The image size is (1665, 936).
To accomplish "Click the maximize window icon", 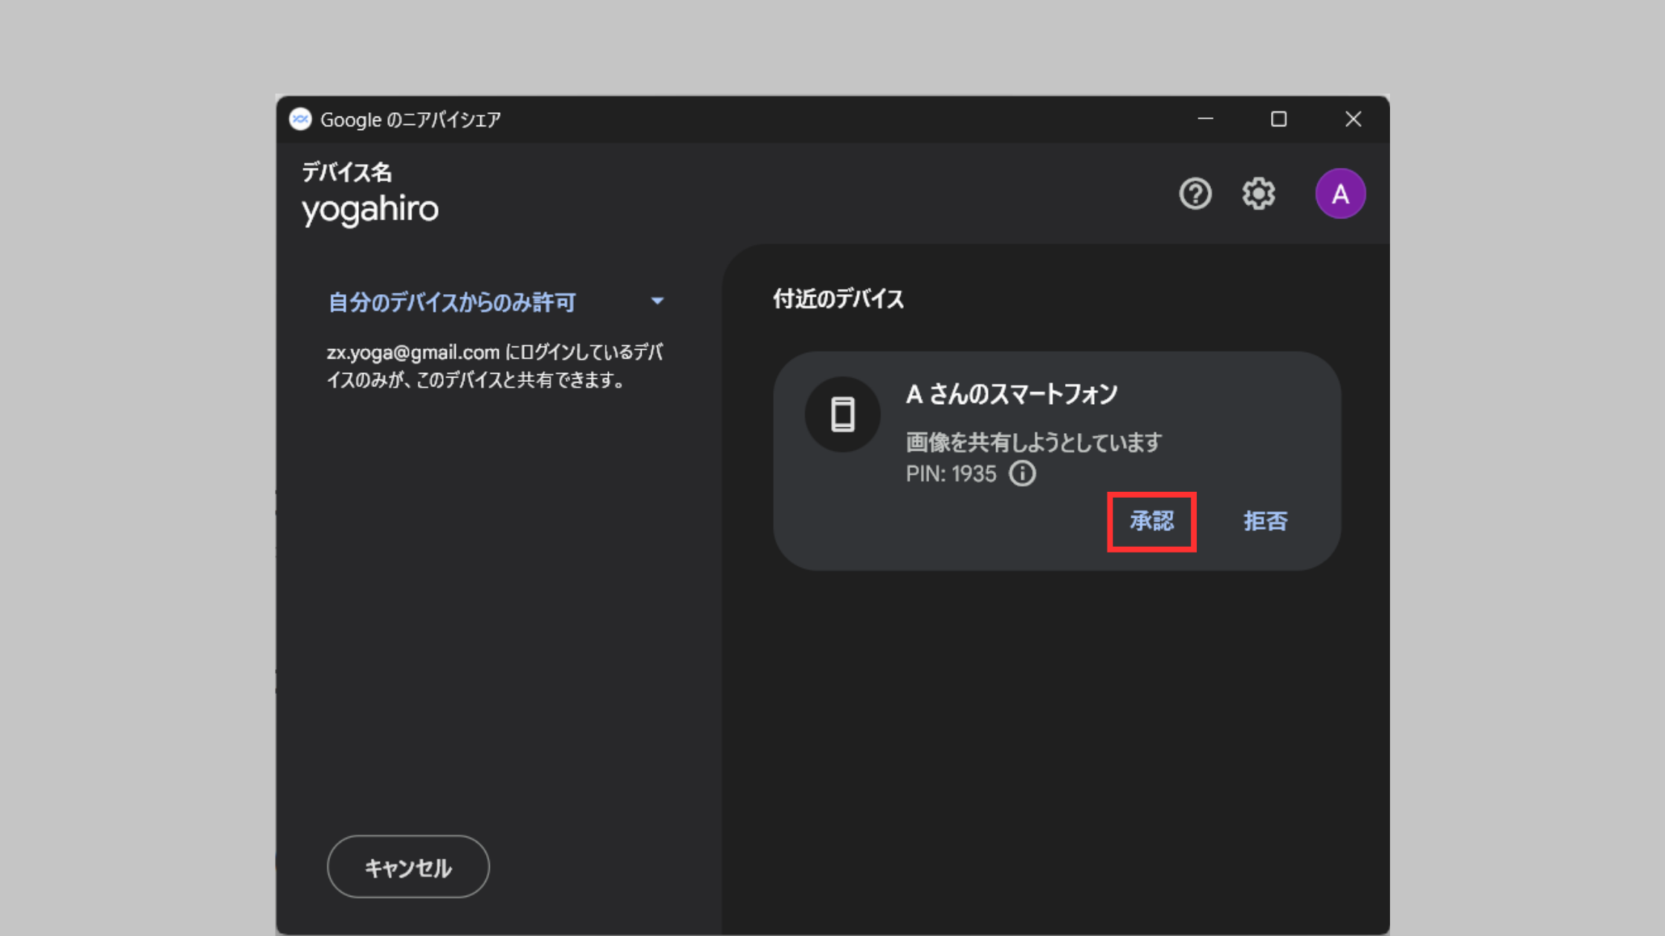I will (1278, 120).
